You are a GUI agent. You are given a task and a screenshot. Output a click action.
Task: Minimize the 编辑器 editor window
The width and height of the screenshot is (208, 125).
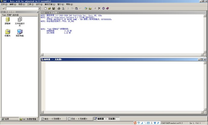point(199,59)
